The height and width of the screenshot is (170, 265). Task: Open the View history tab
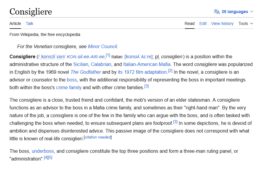pos(222,23)
